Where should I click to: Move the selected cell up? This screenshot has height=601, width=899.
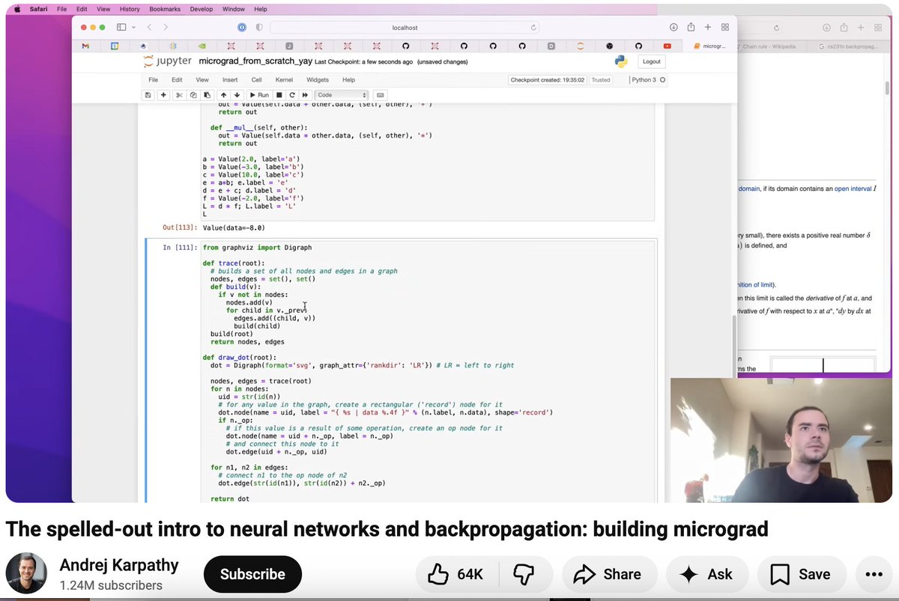223,95
